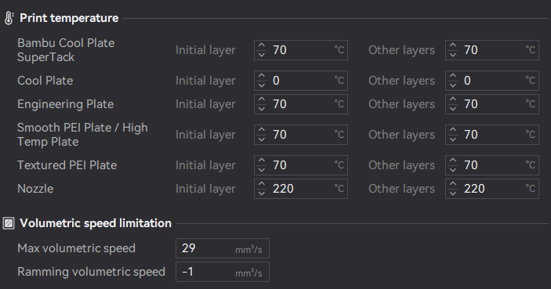Edit Engineering Plate initial layer value field

(x=301, y=104)
